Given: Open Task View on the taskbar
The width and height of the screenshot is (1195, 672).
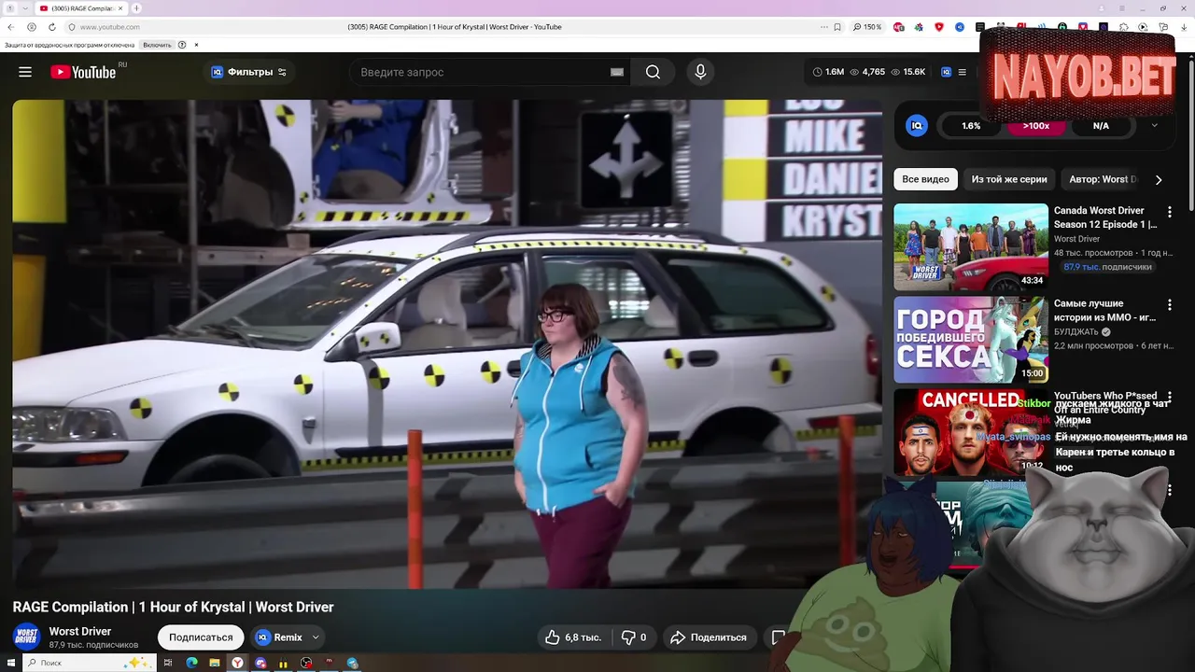Looking at the screenshot, I should [168, 663].
